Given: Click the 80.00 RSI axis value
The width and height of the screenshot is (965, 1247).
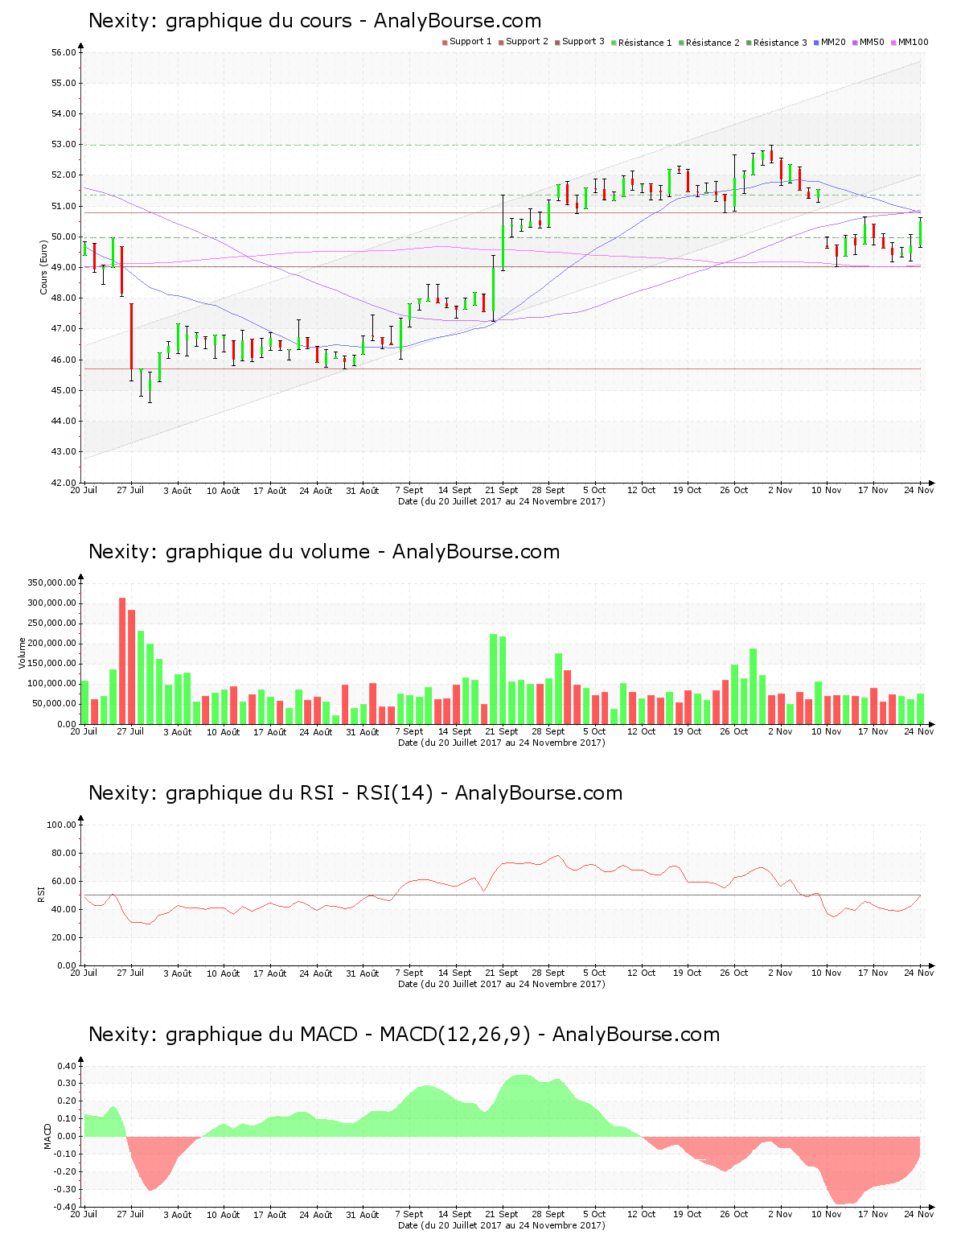Looking at the screenshot, I should pos(64,853).
